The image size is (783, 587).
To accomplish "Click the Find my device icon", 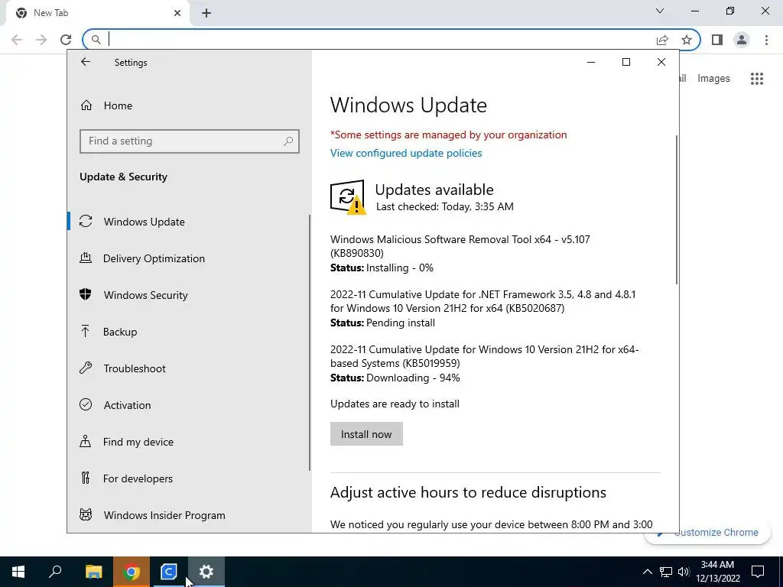I will (86, 441).
